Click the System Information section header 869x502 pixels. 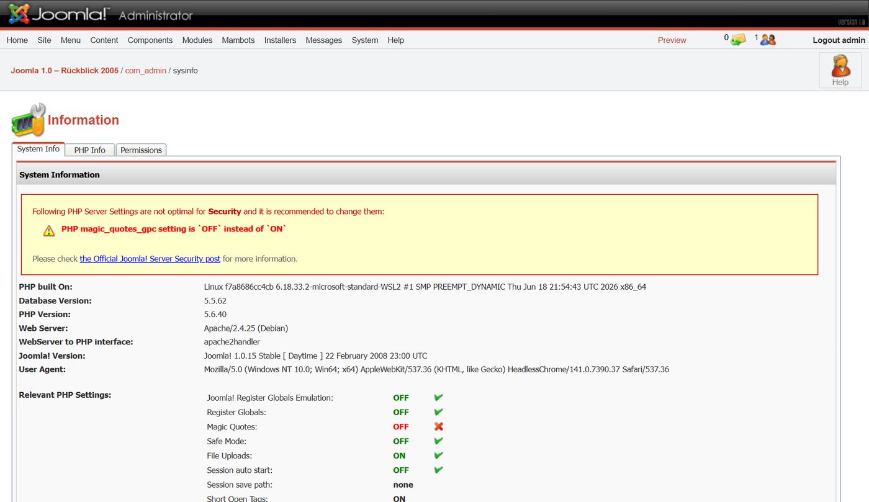pos(426,175)
